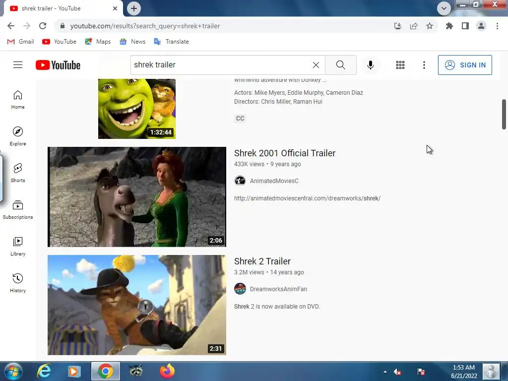Click the install/download page icon in address bar

click(398, 26)
